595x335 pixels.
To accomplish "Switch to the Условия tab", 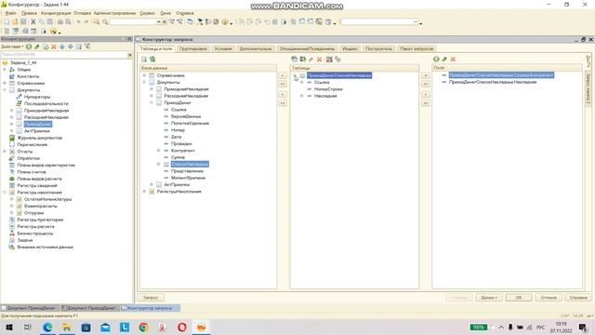I will click(223, 48).
